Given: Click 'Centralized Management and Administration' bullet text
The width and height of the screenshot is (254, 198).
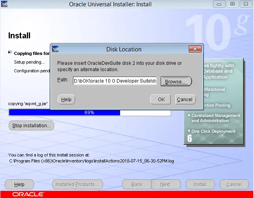Looking at the screenshot, I should (x=215, y=118).
